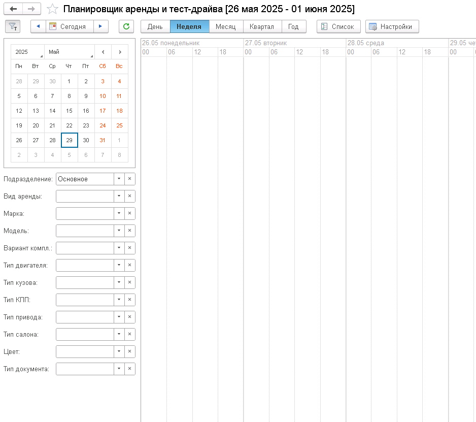Screen dimensions: 476x422
Task: Clear the Тип привода field
Action: point(129,317)
